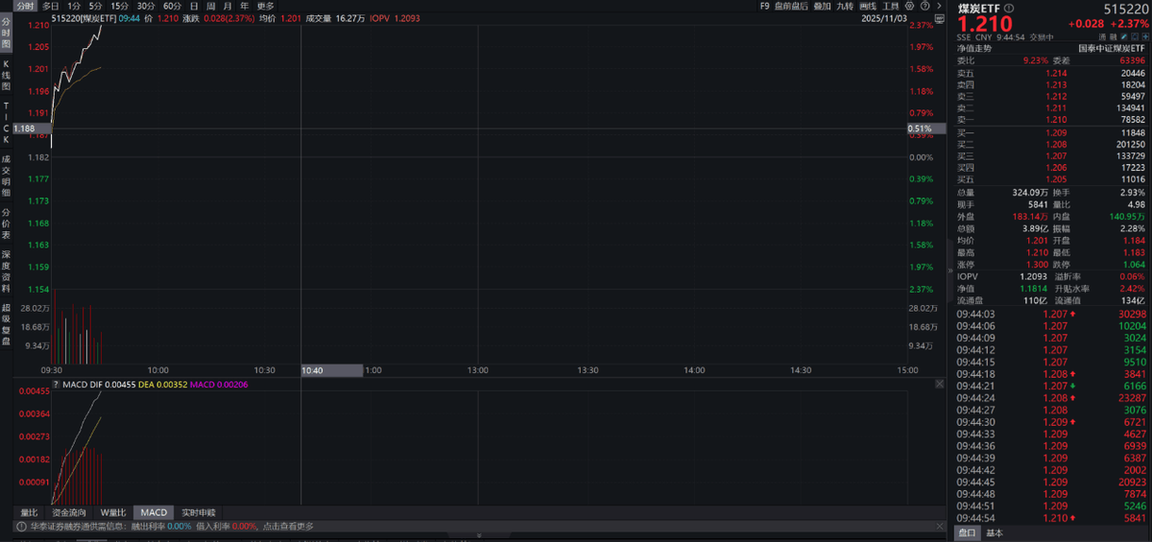Click the notice info icon in bottom bar
1152x542 pixels.
coord(21,527)
